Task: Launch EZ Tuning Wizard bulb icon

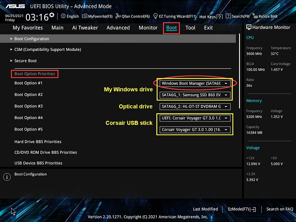Action: coord(155,16)
